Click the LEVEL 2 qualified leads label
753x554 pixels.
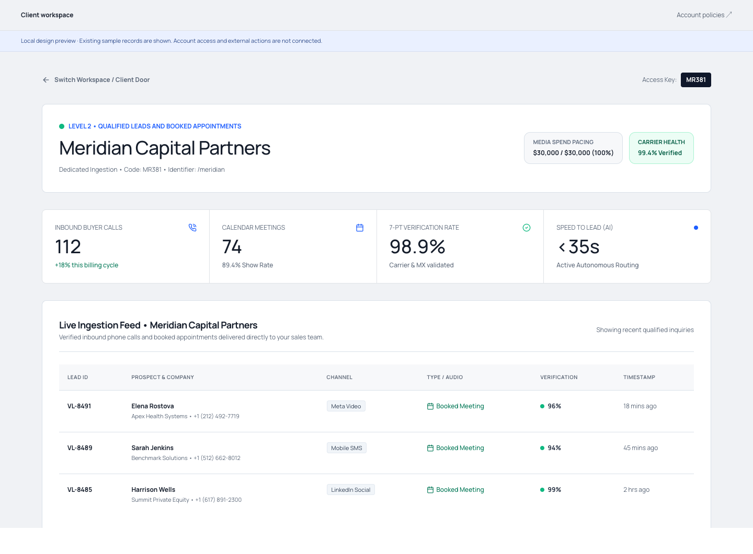click(155, 126)
